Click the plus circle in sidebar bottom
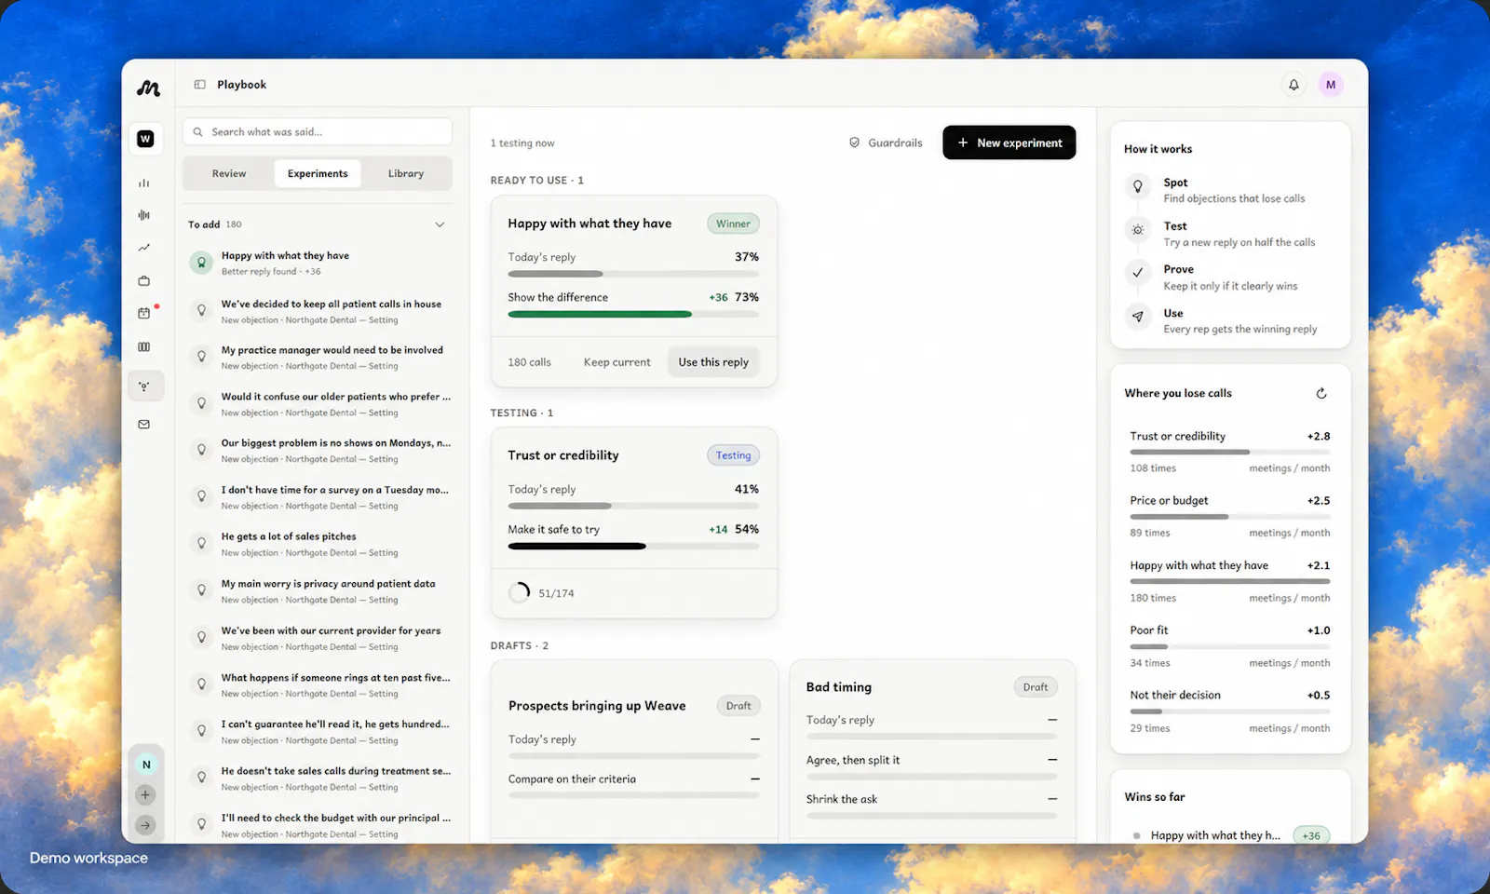The width and height of the screenshot is (1490, 894). 145,795
